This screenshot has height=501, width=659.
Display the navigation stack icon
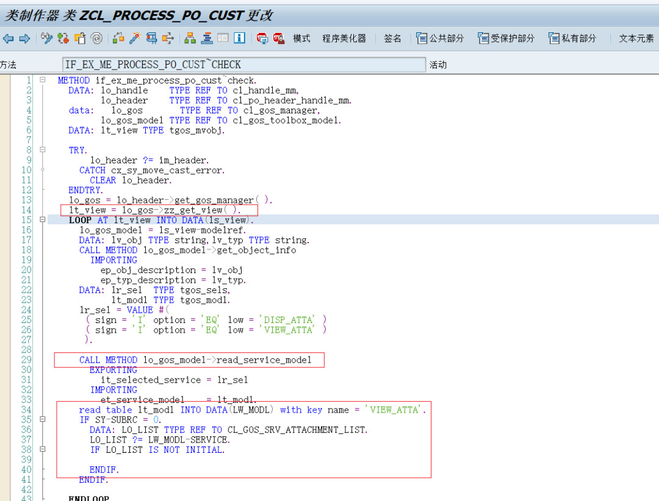coord(206,38)
